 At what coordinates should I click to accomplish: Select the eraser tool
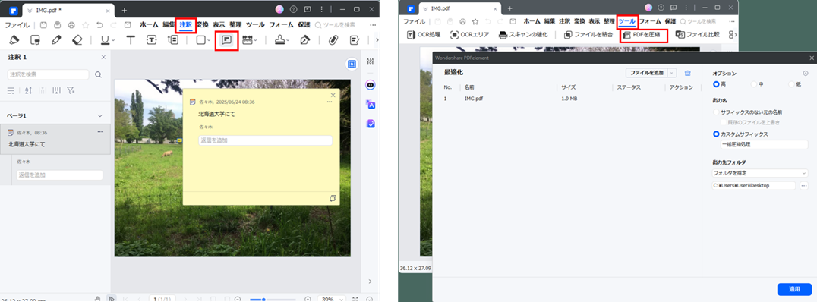point(77,40)
